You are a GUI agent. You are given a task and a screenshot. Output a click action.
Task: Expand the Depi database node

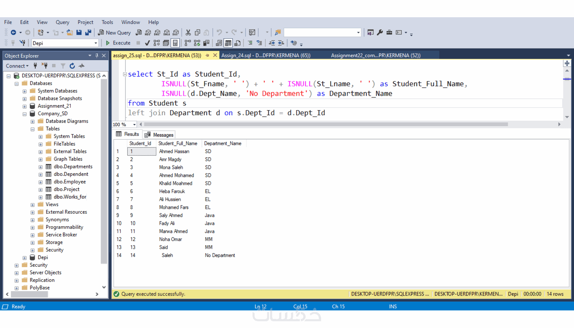coord(25,258)
